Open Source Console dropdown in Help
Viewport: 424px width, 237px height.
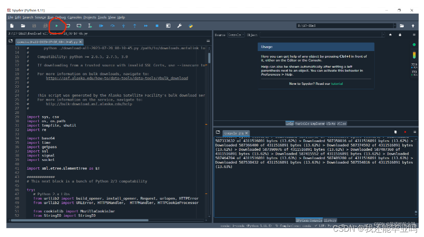click(x=236, y=35)
